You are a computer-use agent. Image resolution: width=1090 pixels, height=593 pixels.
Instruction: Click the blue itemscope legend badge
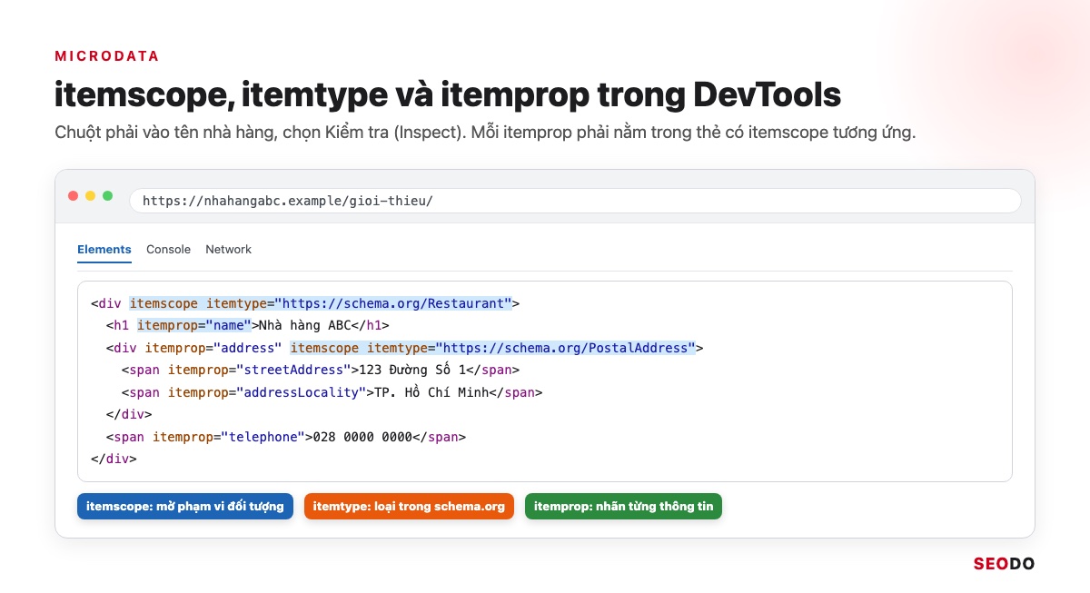(185, 507)
